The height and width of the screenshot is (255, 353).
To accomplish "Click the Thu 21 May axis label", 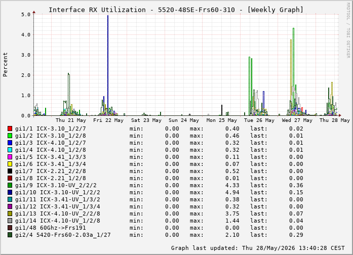I will click(x=71, y=120).
